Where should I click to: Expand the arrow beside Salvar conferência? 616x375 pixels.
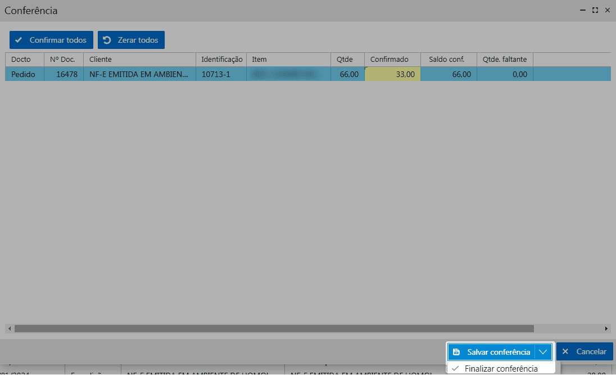tap(543, 352)
